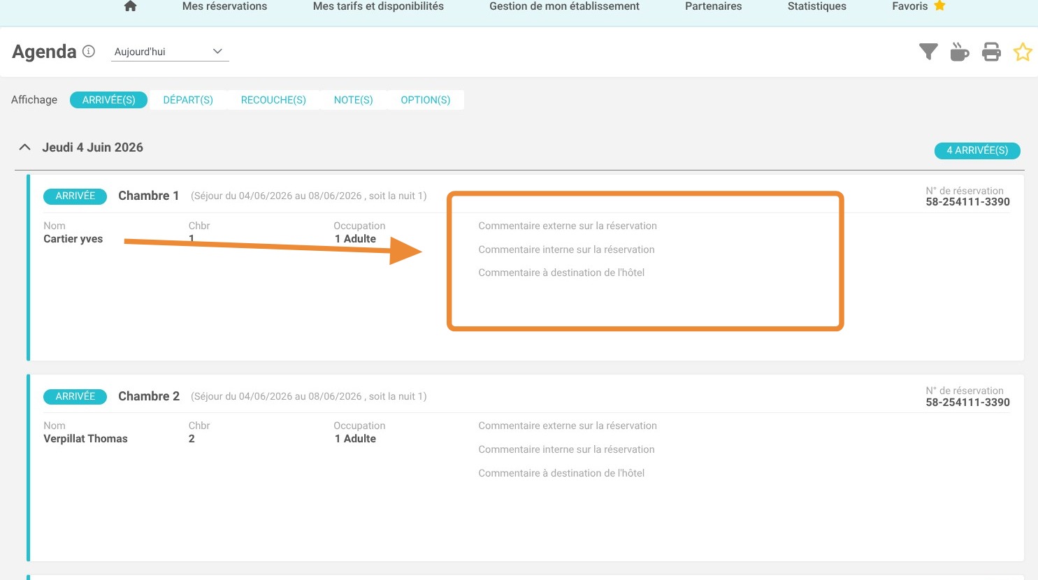Collapse the Jeudi 4 Juin 2026 section
1038x580 pixels.
pyautogui.click(x=24, y=147)
